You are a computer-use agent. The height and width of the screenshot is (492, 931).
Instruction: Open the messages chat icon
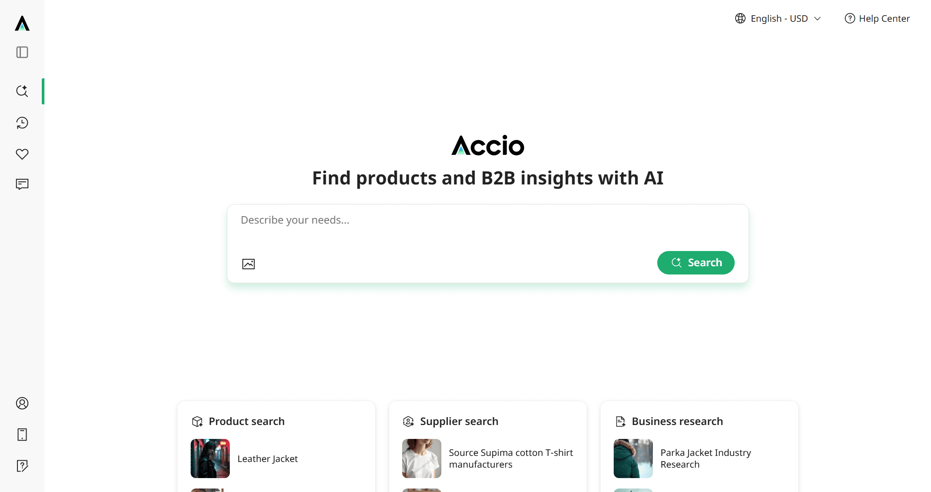pyautogui.click(x=22, y=184)
